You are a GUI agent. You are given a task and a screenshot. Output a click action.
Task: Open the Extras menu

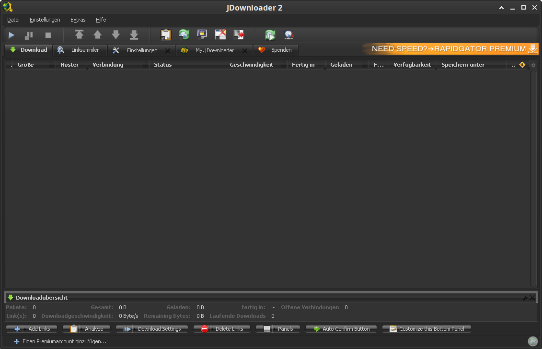[78, 20]
